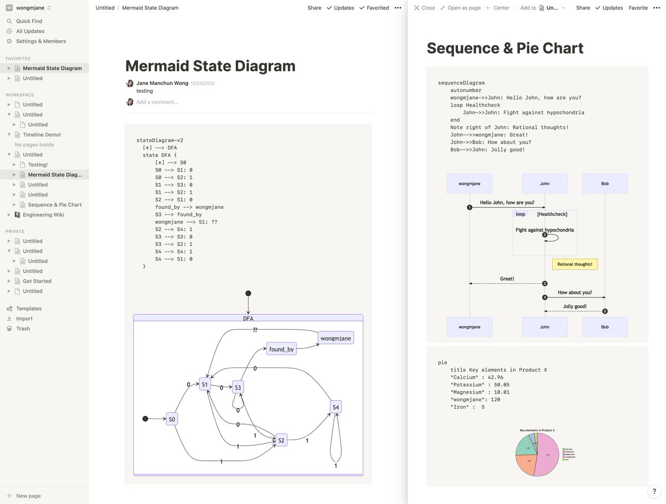Open All Updates via its clock icon

9,31
